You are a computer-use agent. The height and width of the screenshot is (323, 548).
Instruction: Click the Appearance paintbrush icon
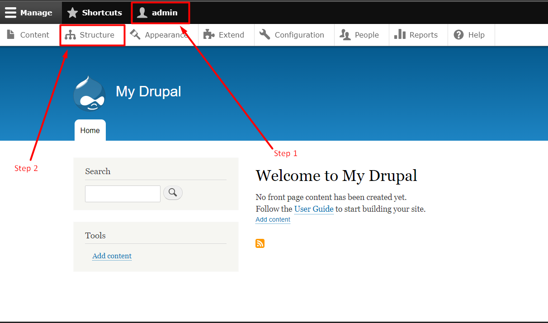[135, 34]
